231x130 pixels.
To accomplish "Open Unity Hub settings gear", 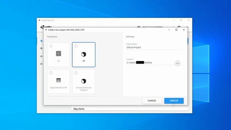I will [179, 27].
